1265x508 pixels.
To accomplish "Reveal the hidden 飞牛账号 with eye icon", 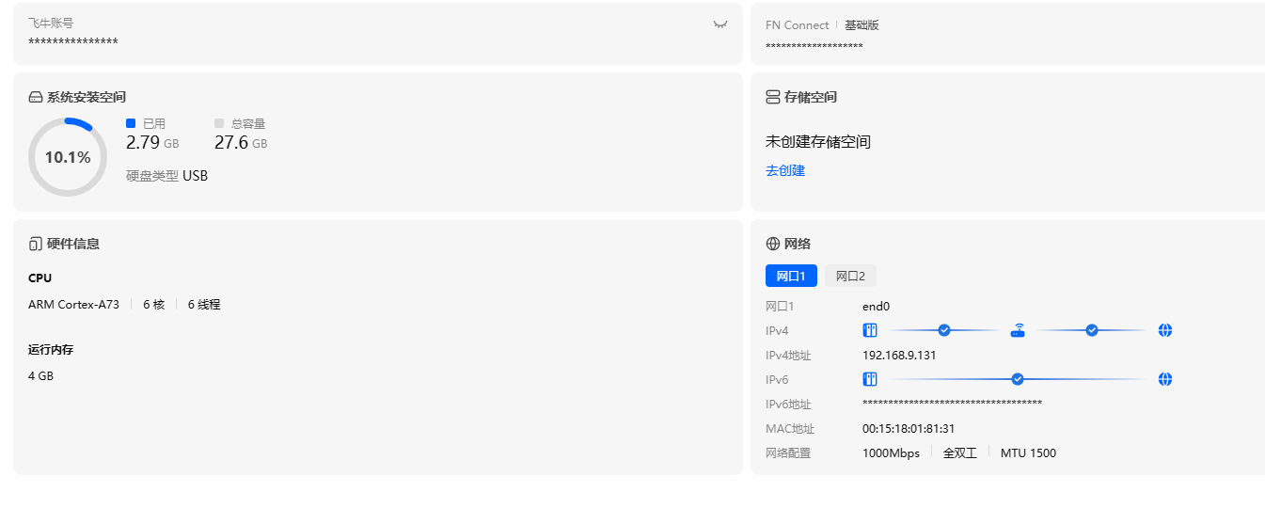I will point(720,24).
